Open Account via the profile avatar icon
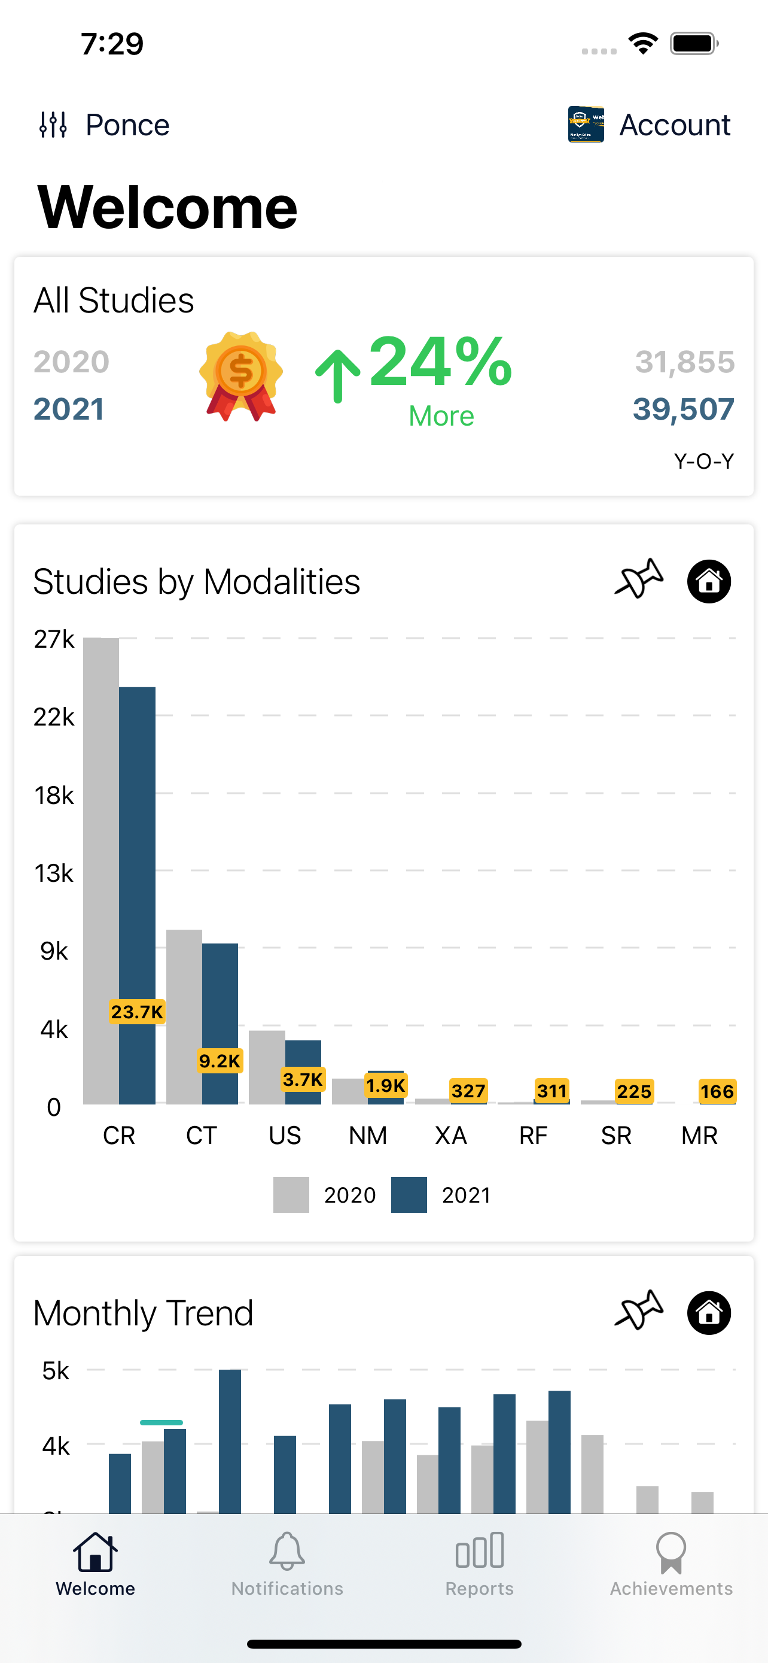The height and width of the screenshot is (1663, 768). point(586,124)
